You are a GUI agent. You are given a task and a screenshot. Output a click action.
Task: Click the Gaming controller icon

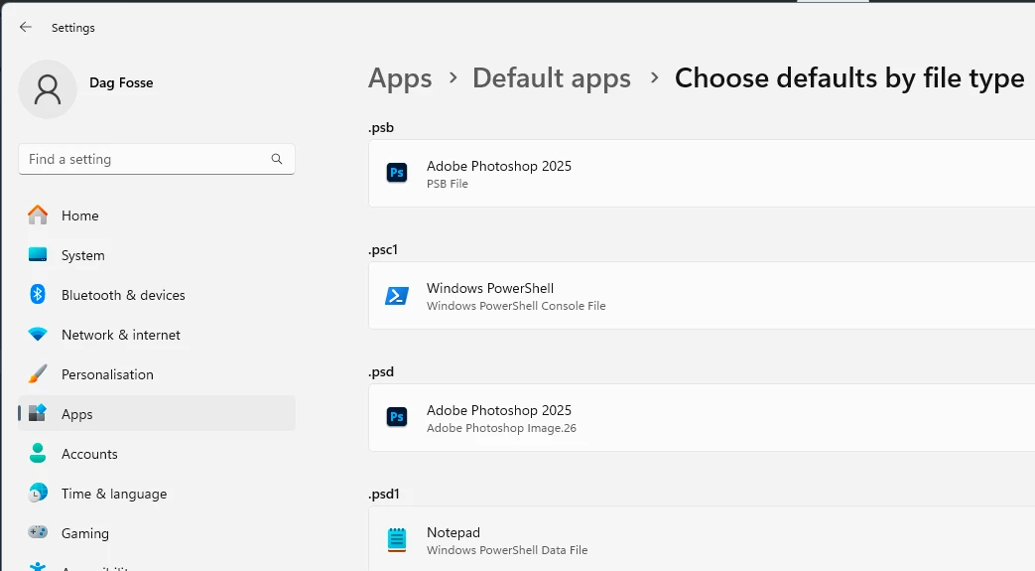pyautogui.click(x=38, y=532)
